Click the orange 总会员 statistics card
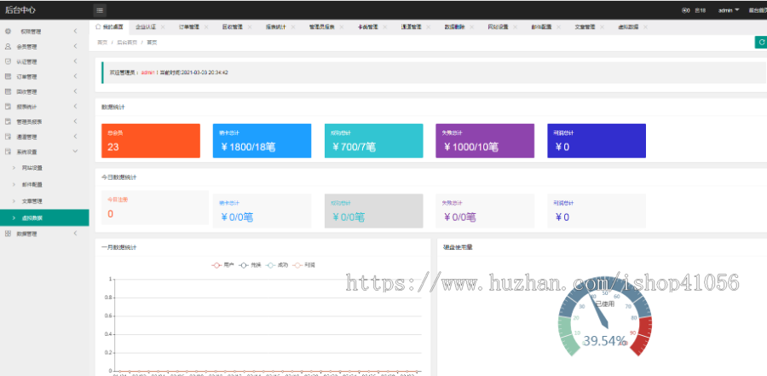The image size is (767, 376). click(151, 141)
